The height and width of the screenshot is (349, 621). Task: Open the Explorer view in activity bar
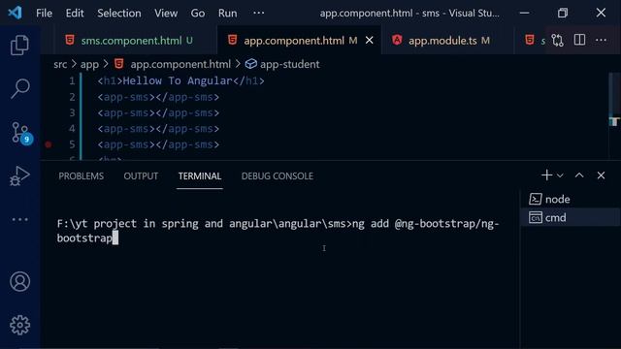pyautogui.click(x=19, y=45)
